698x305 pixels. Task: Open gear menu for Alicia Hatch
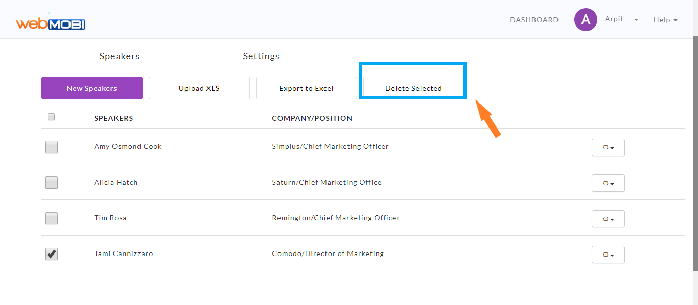(608, 183)
